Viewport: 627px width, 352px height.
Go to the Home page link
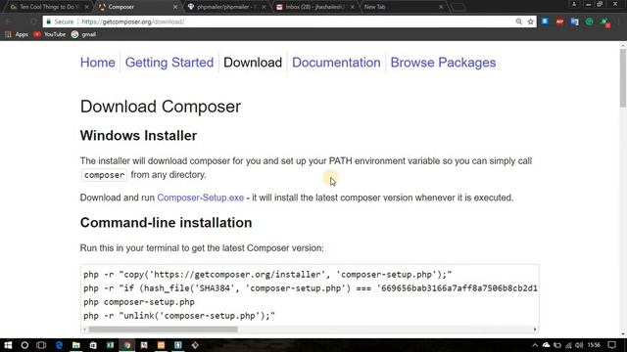point(98,63)
